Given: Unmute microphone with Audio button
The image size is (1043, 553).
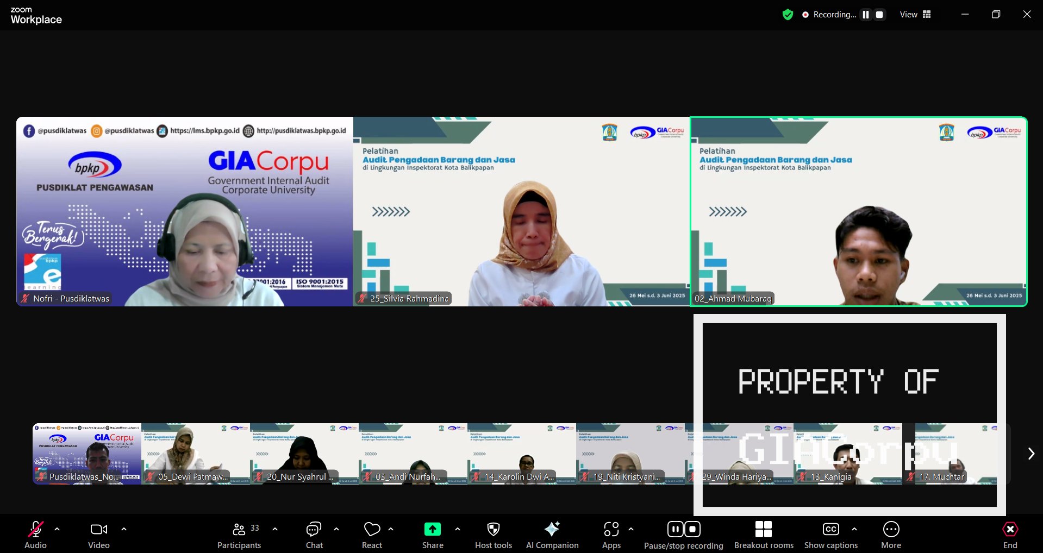Looking at the screenshot, I should pos(36,535).
